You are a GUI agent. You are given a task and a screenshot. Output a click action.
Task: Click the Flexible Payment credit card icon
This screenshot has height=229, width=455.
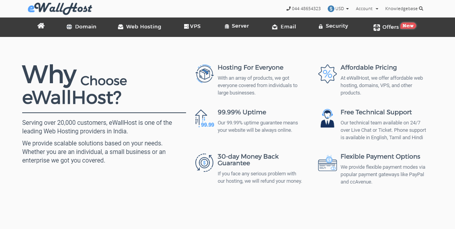(x=327, y=163)
